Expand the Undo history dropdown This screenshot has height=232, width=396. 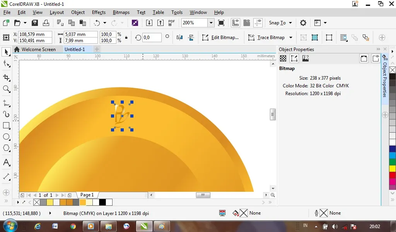[104, 23]
